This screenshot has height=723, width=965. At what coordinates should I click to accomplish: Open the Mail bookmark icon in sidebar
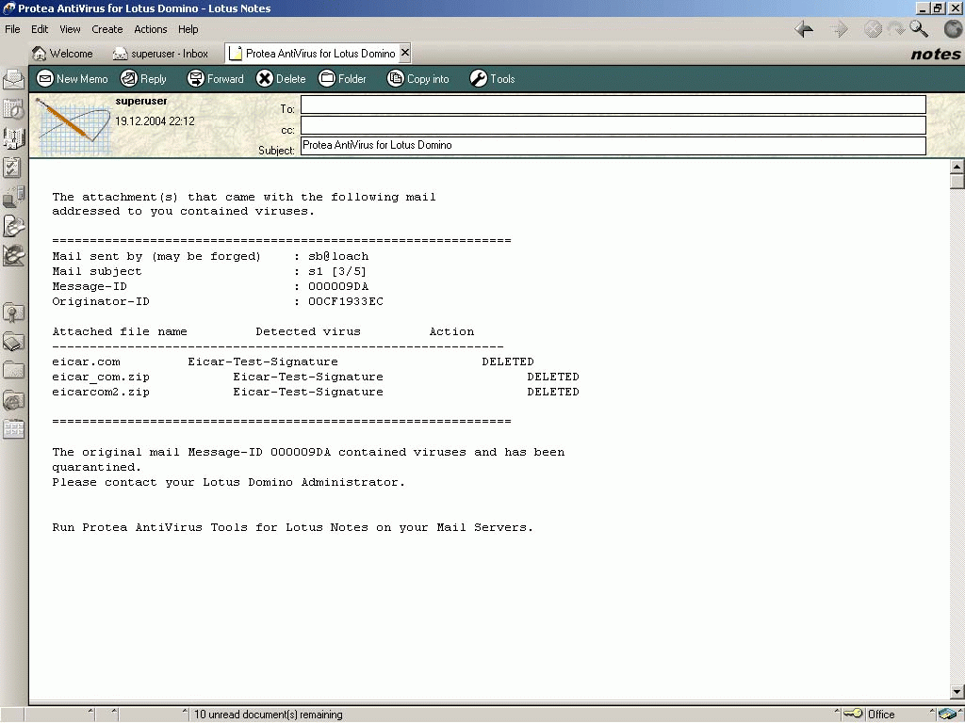(13, 79)
